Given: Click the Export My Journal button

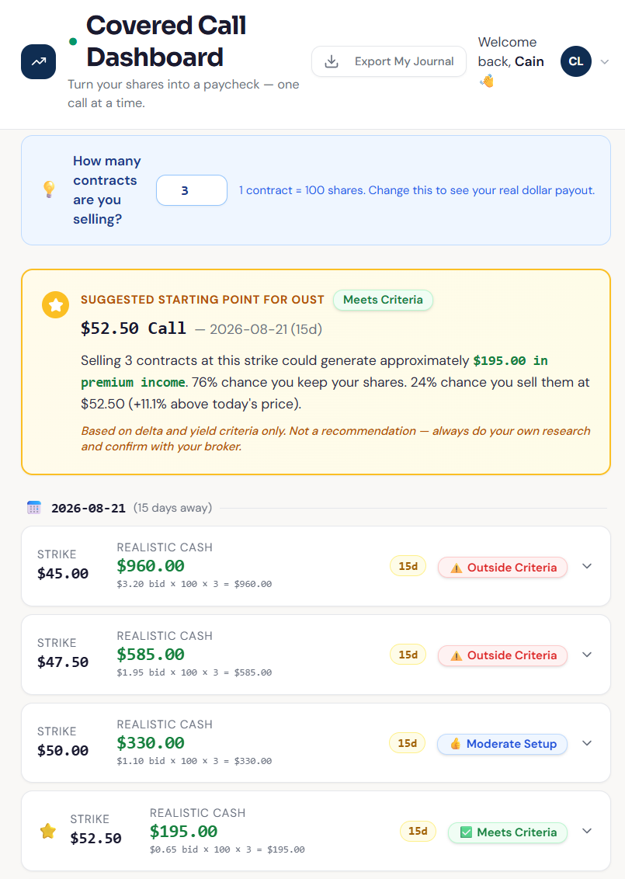Looking at the screenshot, I should coord(389,61).
